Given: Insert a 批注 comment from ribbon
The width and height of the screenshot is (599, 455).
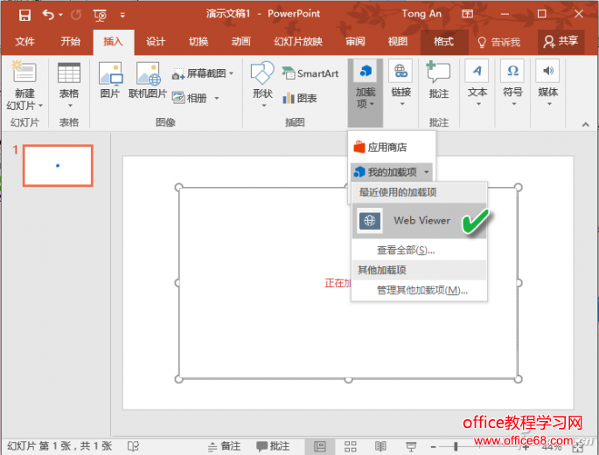Looking at the screenshot, I should click(439, 80).
